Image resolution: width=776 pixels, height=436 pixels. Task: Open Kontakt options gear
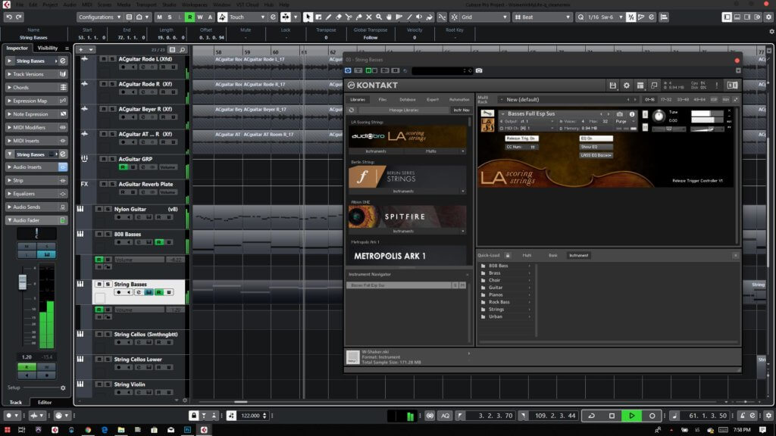pos(626,86)
